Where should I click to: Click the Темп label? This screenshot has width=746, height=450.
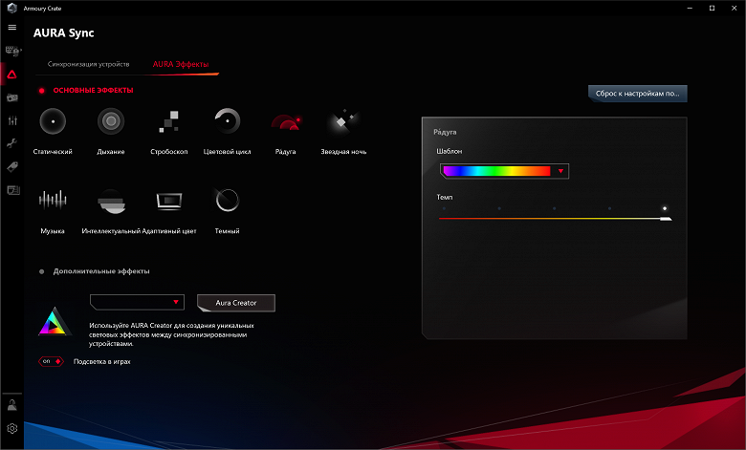coord(445,197)
